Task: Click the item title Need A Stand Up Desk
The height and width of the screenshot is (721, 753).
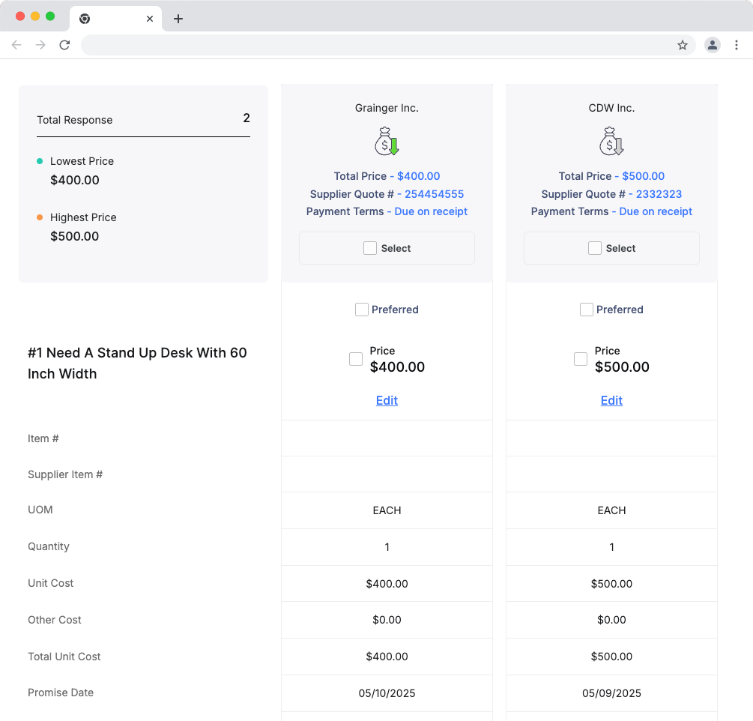Action: click(x=137, y=363)
